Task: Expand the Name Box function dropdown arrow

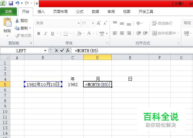Action: [45, 50]
